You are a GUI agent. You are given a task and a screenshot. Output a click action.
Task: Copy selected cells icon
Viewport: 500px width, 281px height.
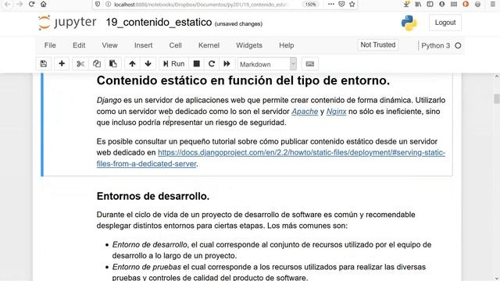click(x=97, y=64)
